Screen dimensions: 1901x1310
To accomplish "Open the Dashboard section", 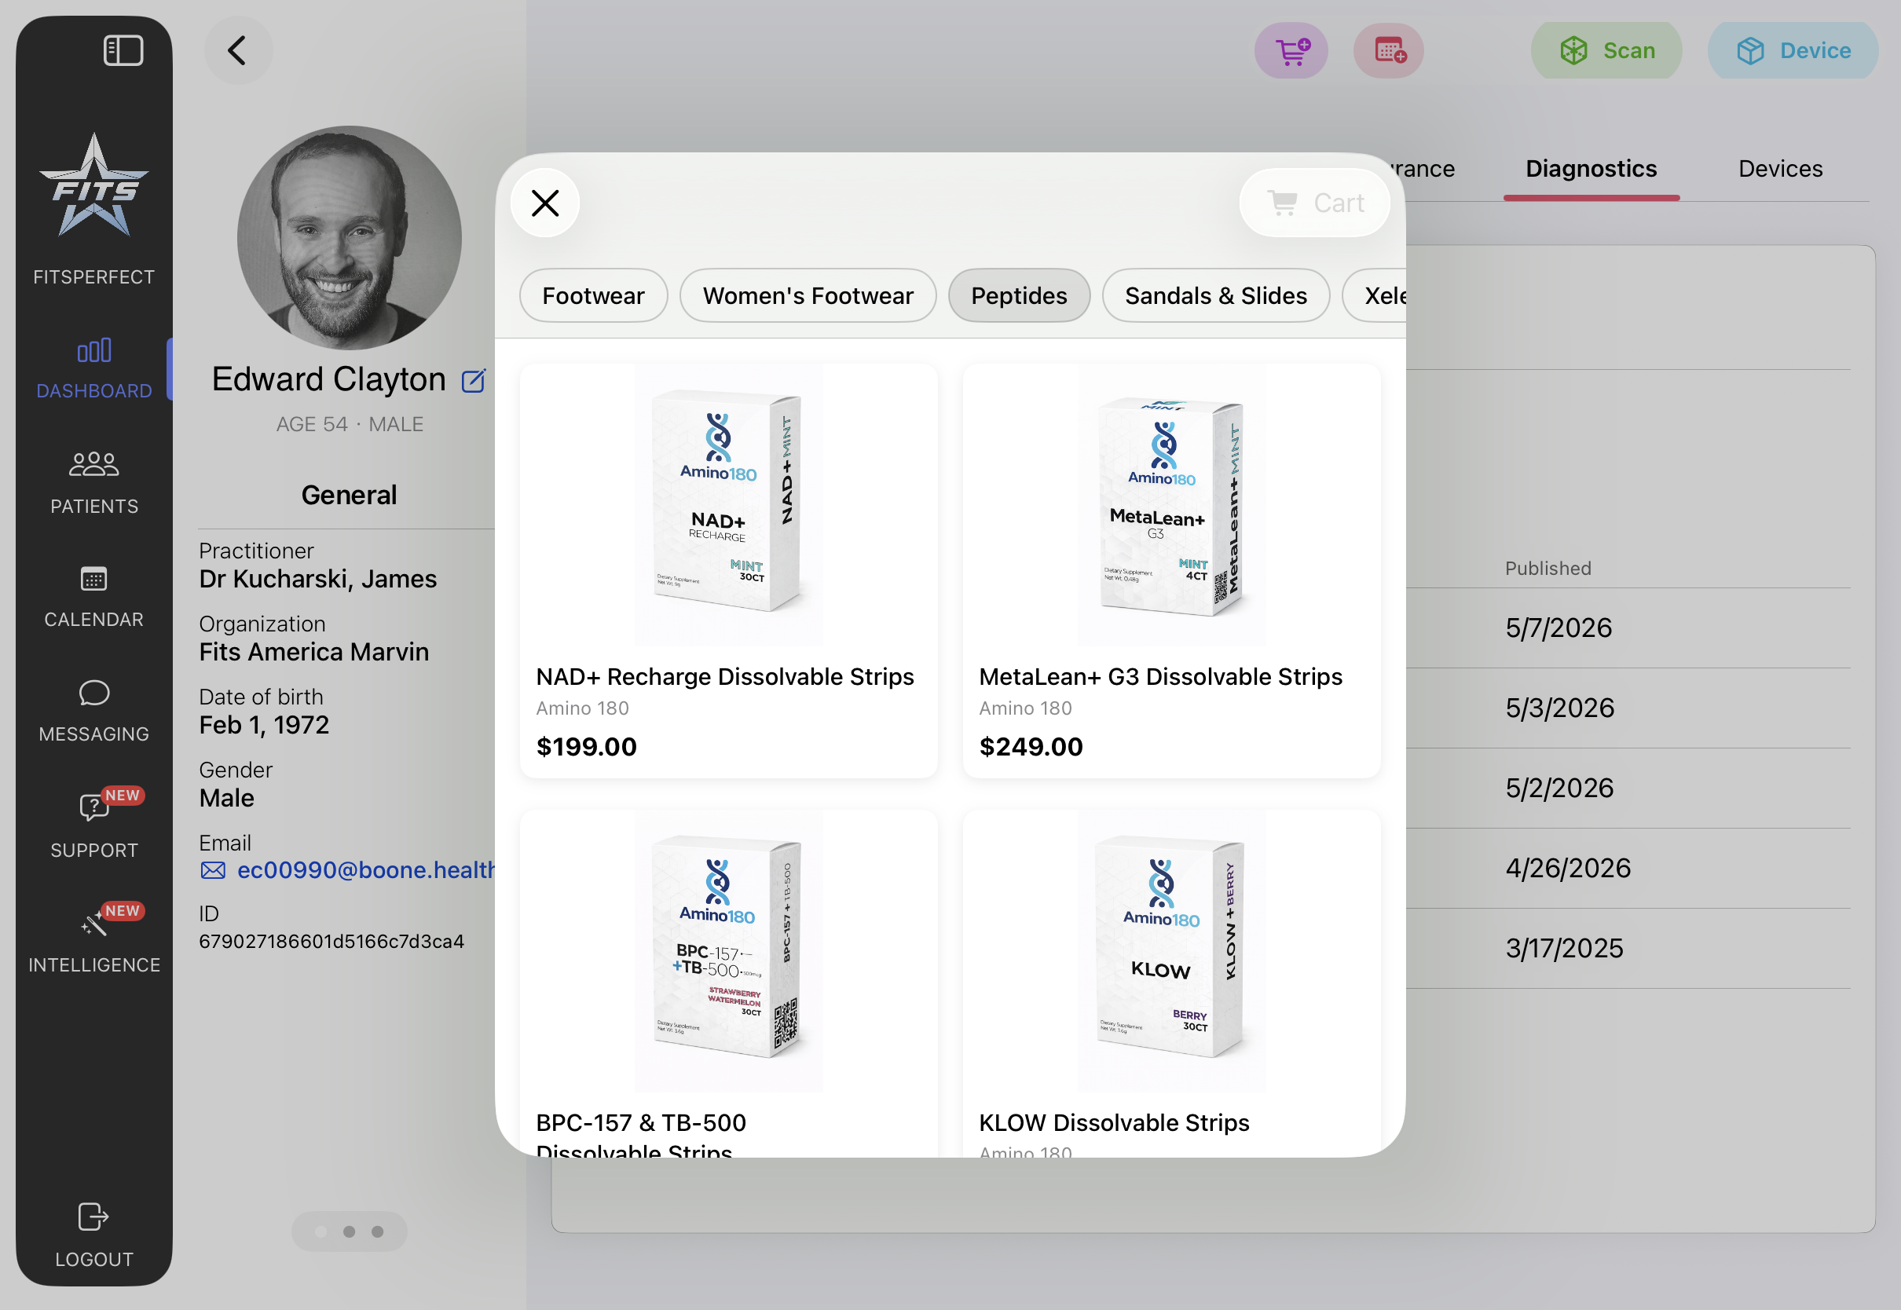I will coord(94,368).
